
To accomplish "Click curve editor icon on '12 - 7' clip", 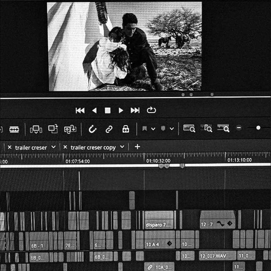I will 220,223.
